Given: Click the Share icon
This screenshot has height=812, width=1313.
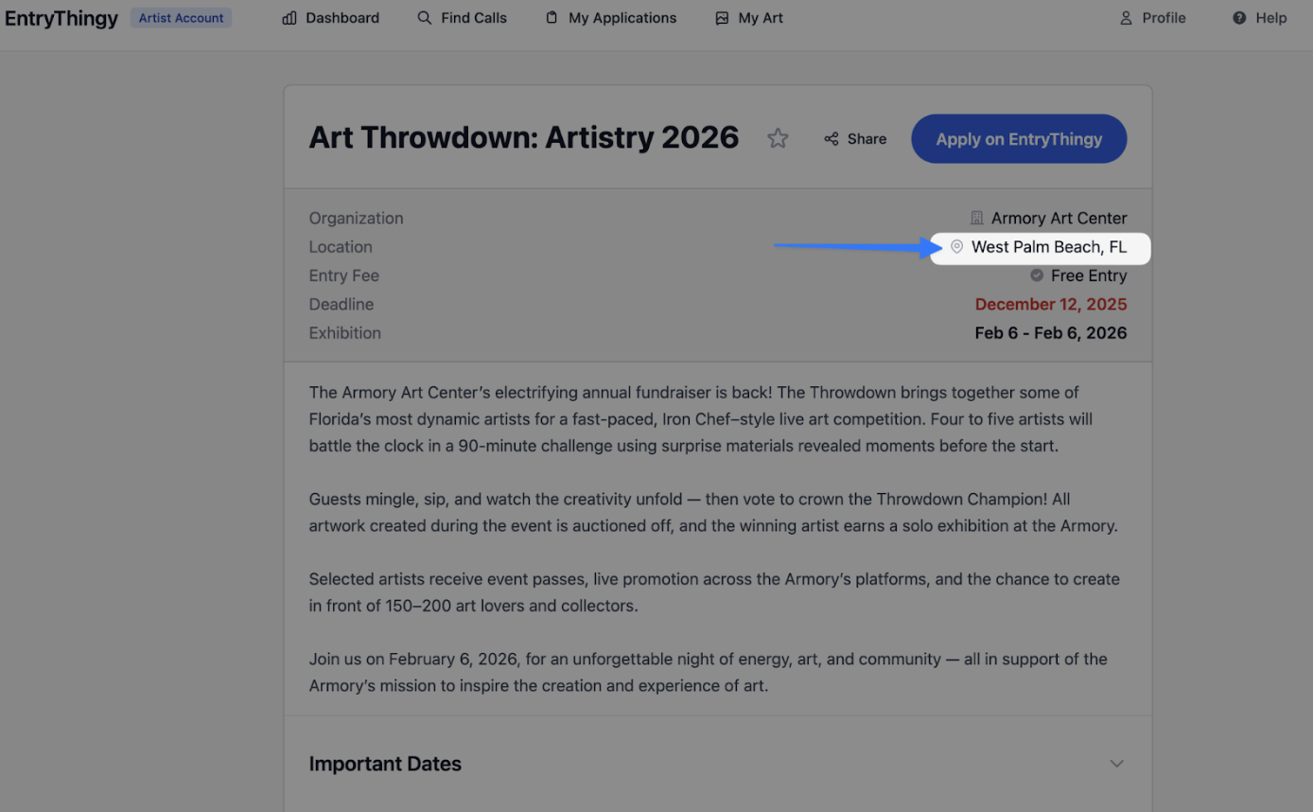Looking at the screenshot, I should (831, 139).
